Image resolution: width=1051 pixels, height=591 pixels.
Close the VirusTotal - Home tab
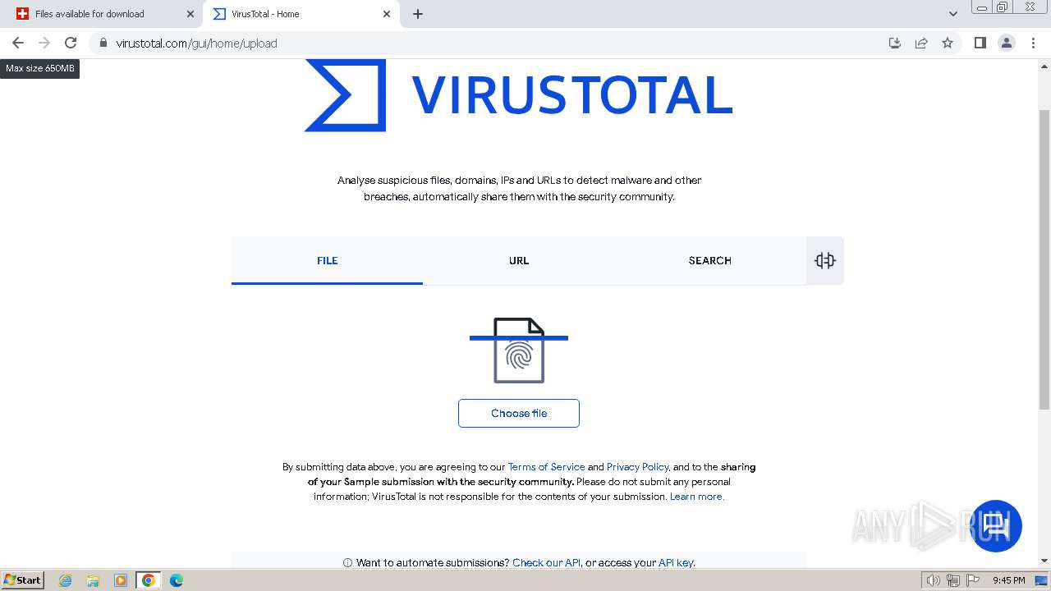tap(388, 14)
